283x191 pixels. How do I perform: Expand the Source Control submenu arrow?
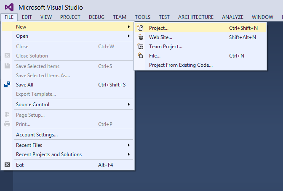129,104
